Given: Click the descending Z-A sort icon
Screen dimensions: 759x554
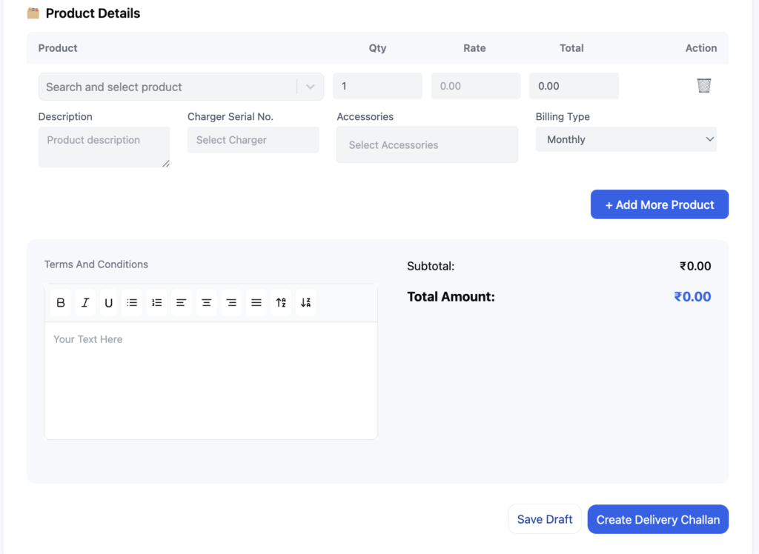Looking at the screenshot, I should coord(305,303).
